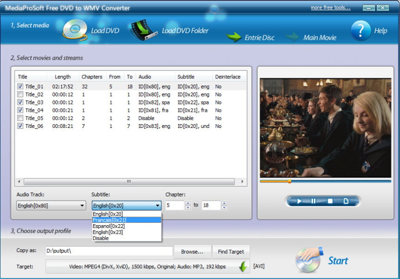Screen dimensions: 400x279
Task: Uncheck the Title_06 checkbox
Action: point(20,126)
